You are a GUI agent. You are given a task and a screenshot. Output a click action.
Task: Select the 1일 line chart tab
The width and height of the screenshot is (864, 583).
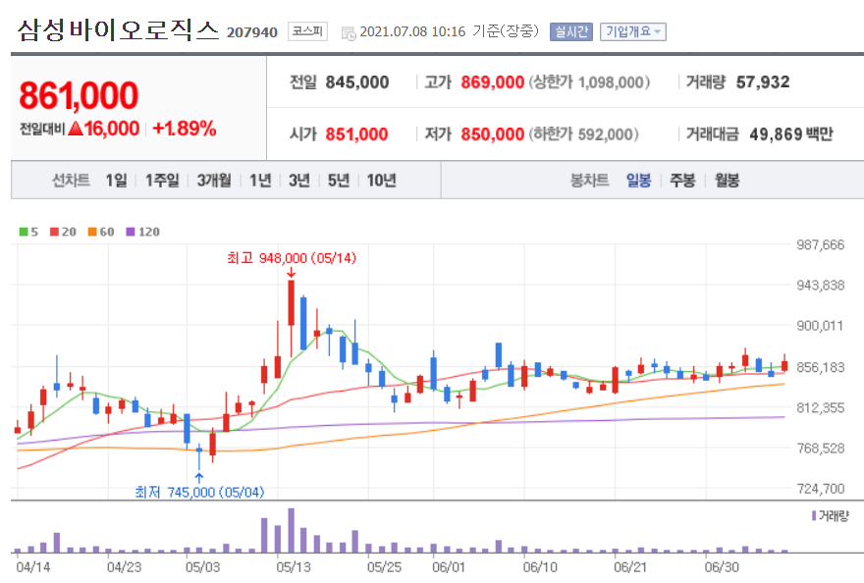click(116, 181)
